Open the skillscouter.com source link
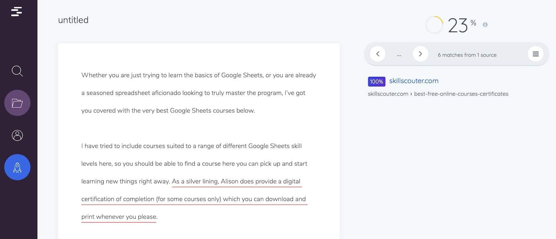 tap(414, 81)
